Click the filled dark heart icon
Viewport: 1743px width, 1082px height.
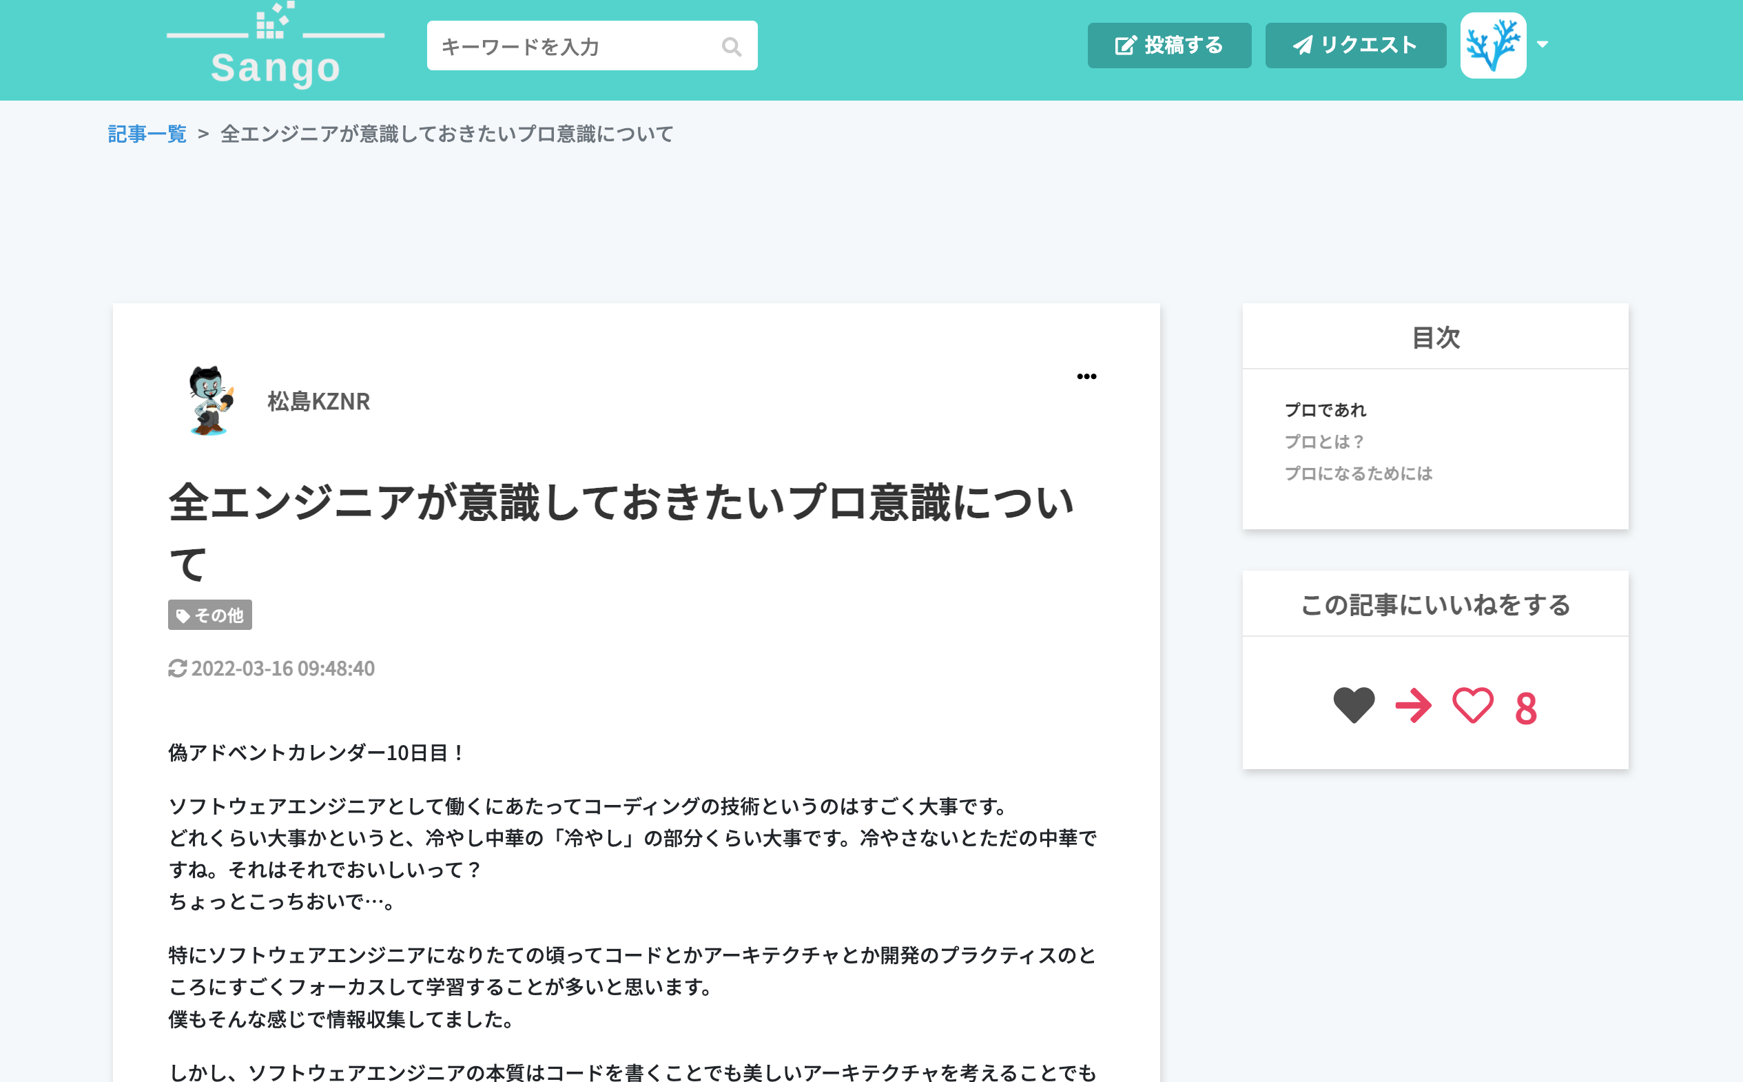pyautogui.click(x=1354, y=706)
